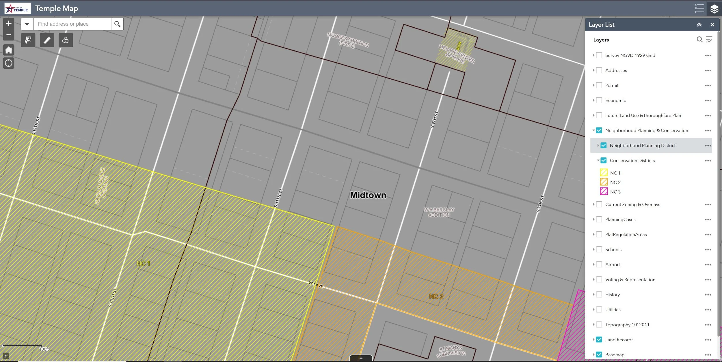Screen dimensions: 722x362
Task: Open options menu for the Permit layer
Action: (x=708, y=85)
